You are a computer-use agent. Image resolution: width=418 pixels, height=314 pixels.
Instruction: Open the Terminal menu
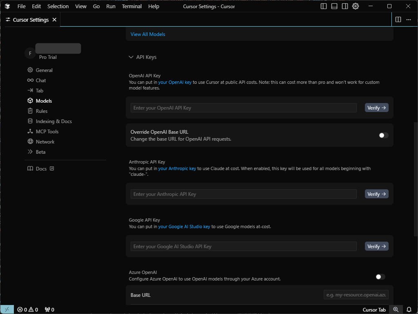(132, 6)
